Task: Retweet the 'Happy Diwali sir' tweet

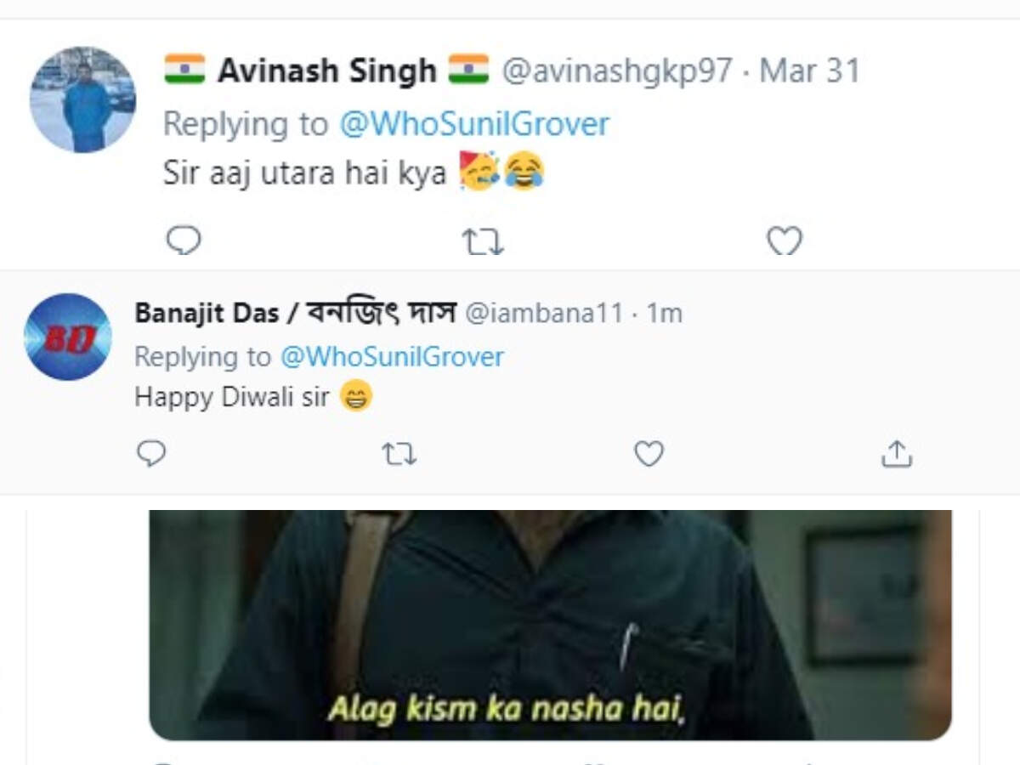Action: pyautogui.click(x=399, y=455)
